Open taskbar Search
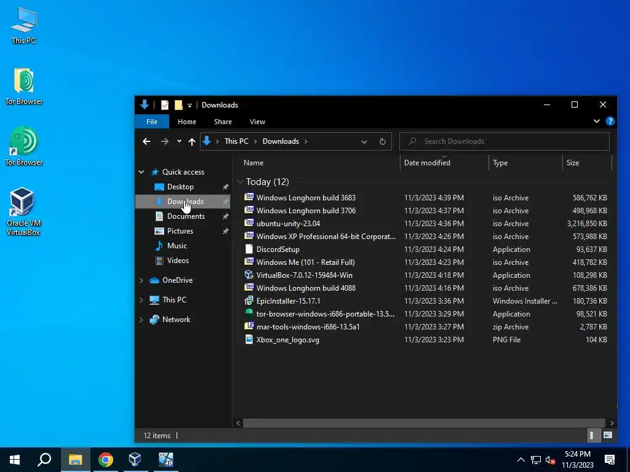630x472 pixels. point(44,460)
